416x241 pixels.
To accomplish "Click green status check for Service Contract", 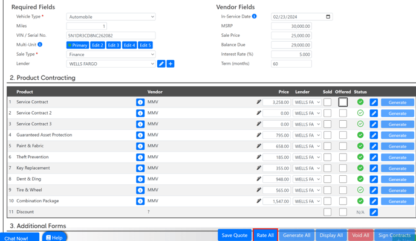I will point(360,102).
